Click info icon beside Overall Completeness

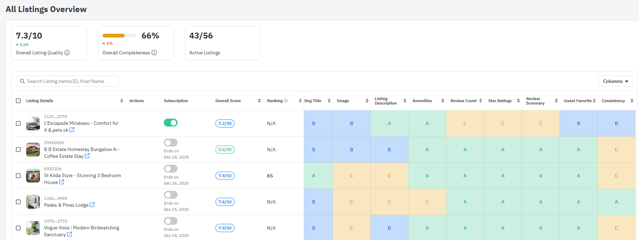tap(154, 53)
